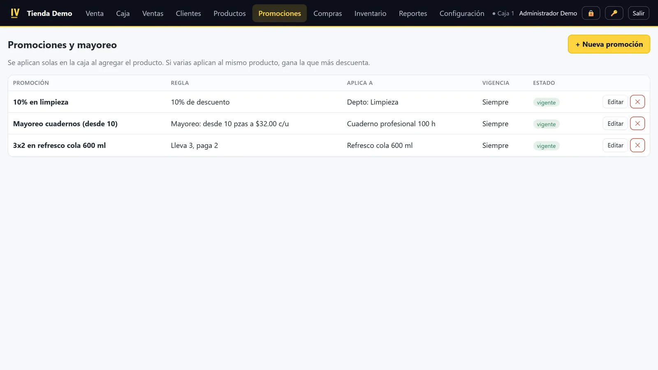The image size is (658, 370).
Task: Click the 'Depto: Limpieza' cell
Action: tap(373, 102)
